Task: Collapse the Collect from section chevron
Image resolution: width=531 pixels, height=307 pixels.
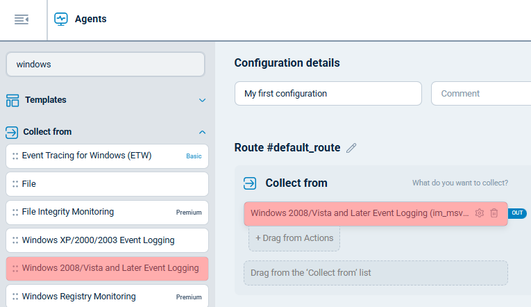Action: (x=202, y=131)
